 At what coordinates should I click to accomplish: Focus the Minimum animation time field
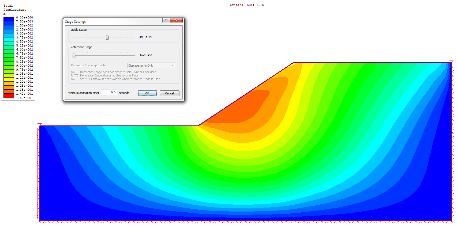(109, 93)
